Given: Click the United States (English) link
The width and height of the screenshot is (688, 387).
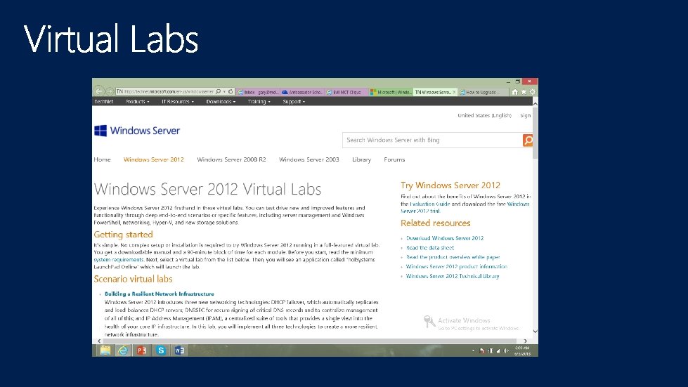Looking at the screenshot, I should click(x=484, y=116).
